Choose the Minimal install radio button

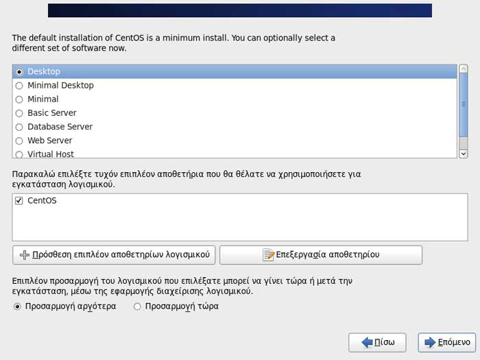(19, 99)
